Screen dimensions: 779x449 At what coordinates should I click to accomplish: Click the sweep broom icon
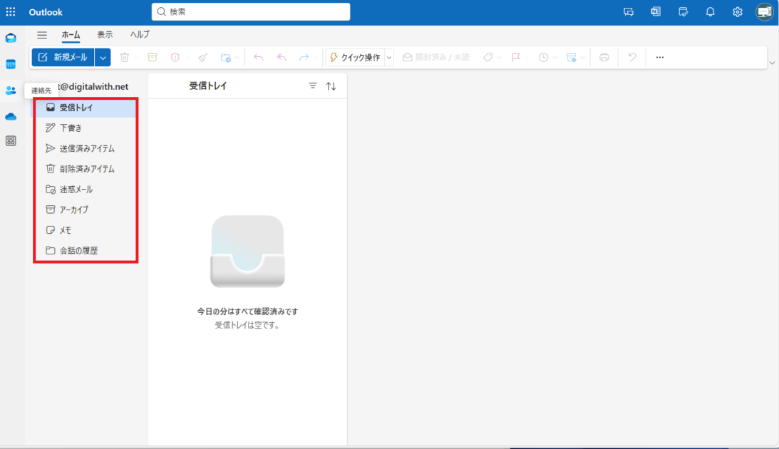202,58
